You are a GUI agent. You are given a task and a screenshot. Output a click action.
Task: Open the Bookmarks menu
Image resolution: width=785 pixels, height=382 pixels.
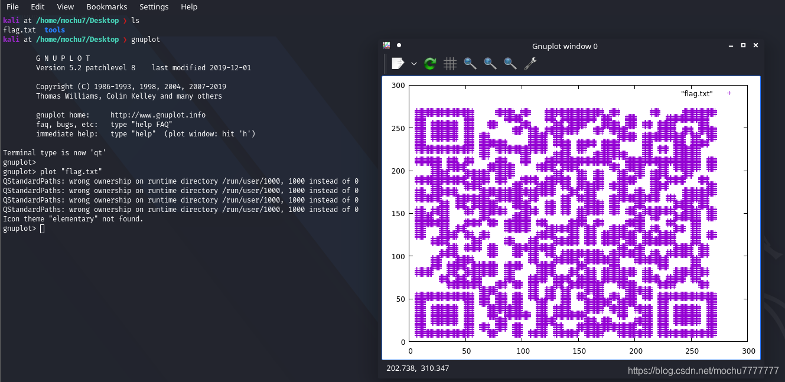point(107,7)
